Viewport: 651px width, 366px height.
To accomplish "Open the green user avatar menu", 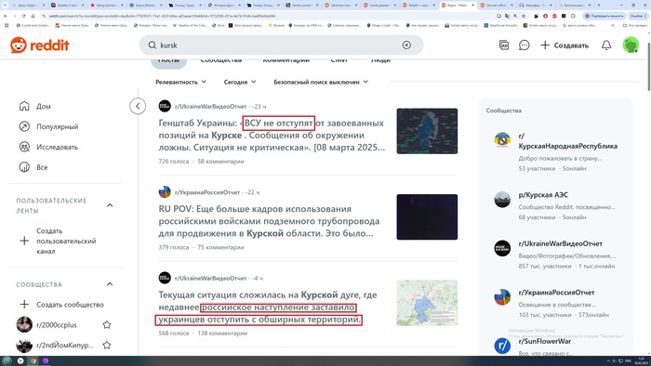I will [x=631, y=46].
